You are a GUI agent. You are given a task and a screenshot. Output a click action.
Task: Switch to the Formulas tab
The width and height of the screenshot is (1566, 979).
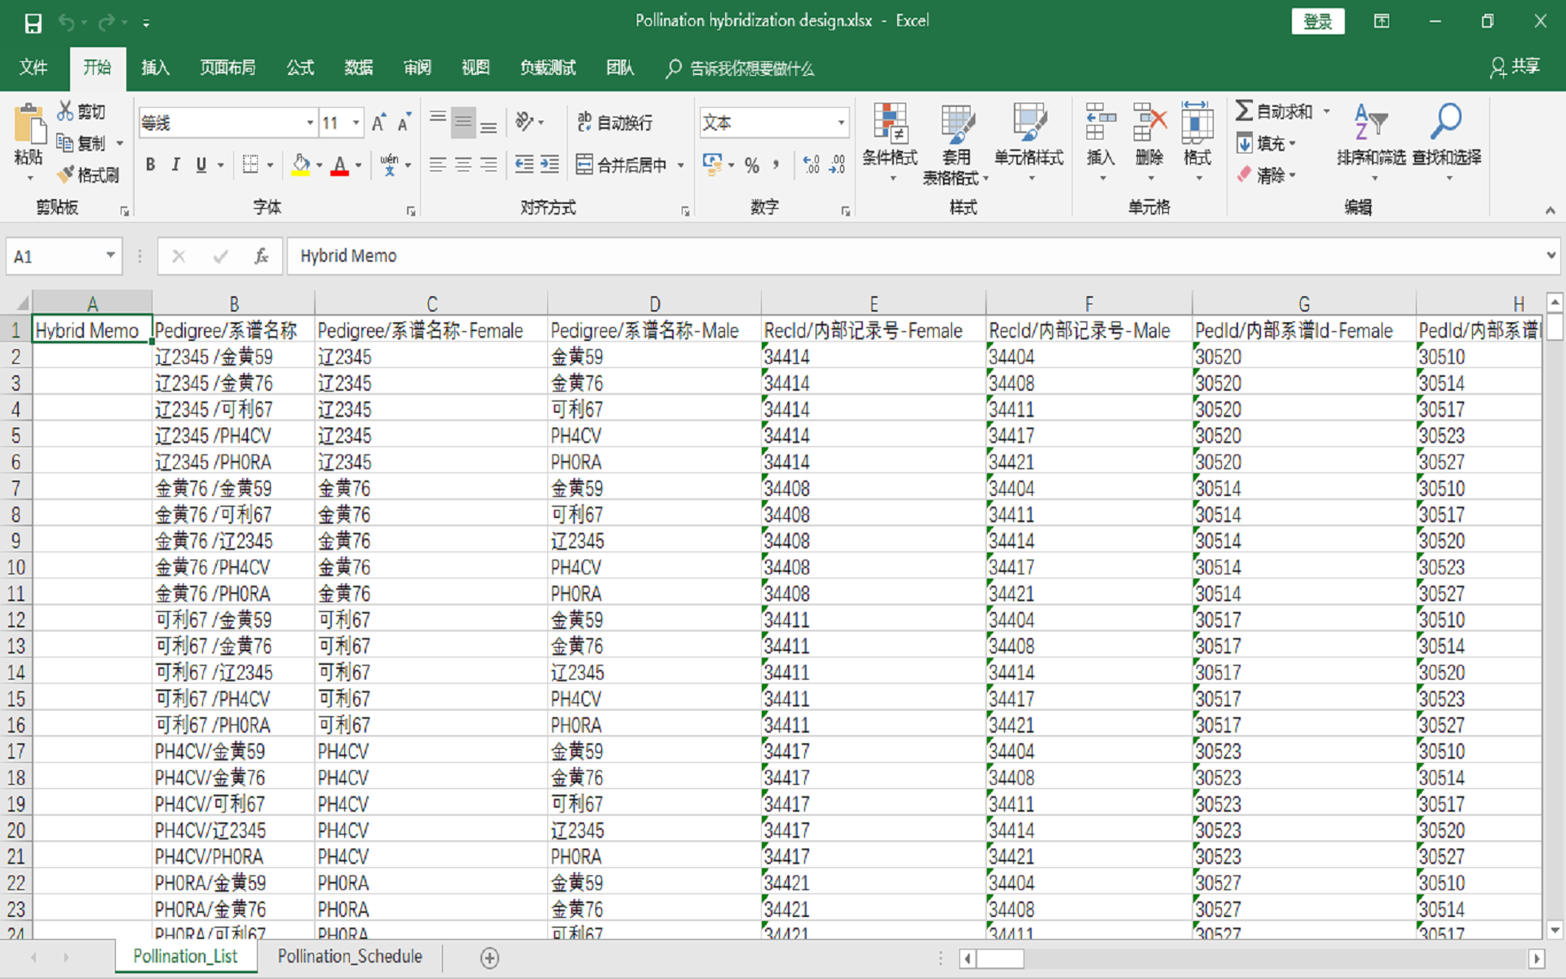(300, 68)
